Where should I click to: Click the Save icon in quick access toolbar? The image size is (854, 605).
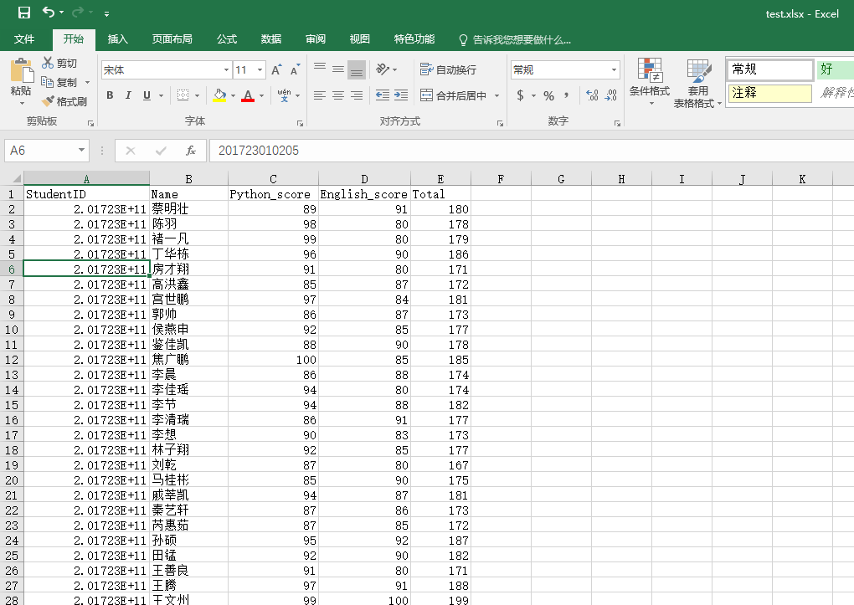click(24, 13)
